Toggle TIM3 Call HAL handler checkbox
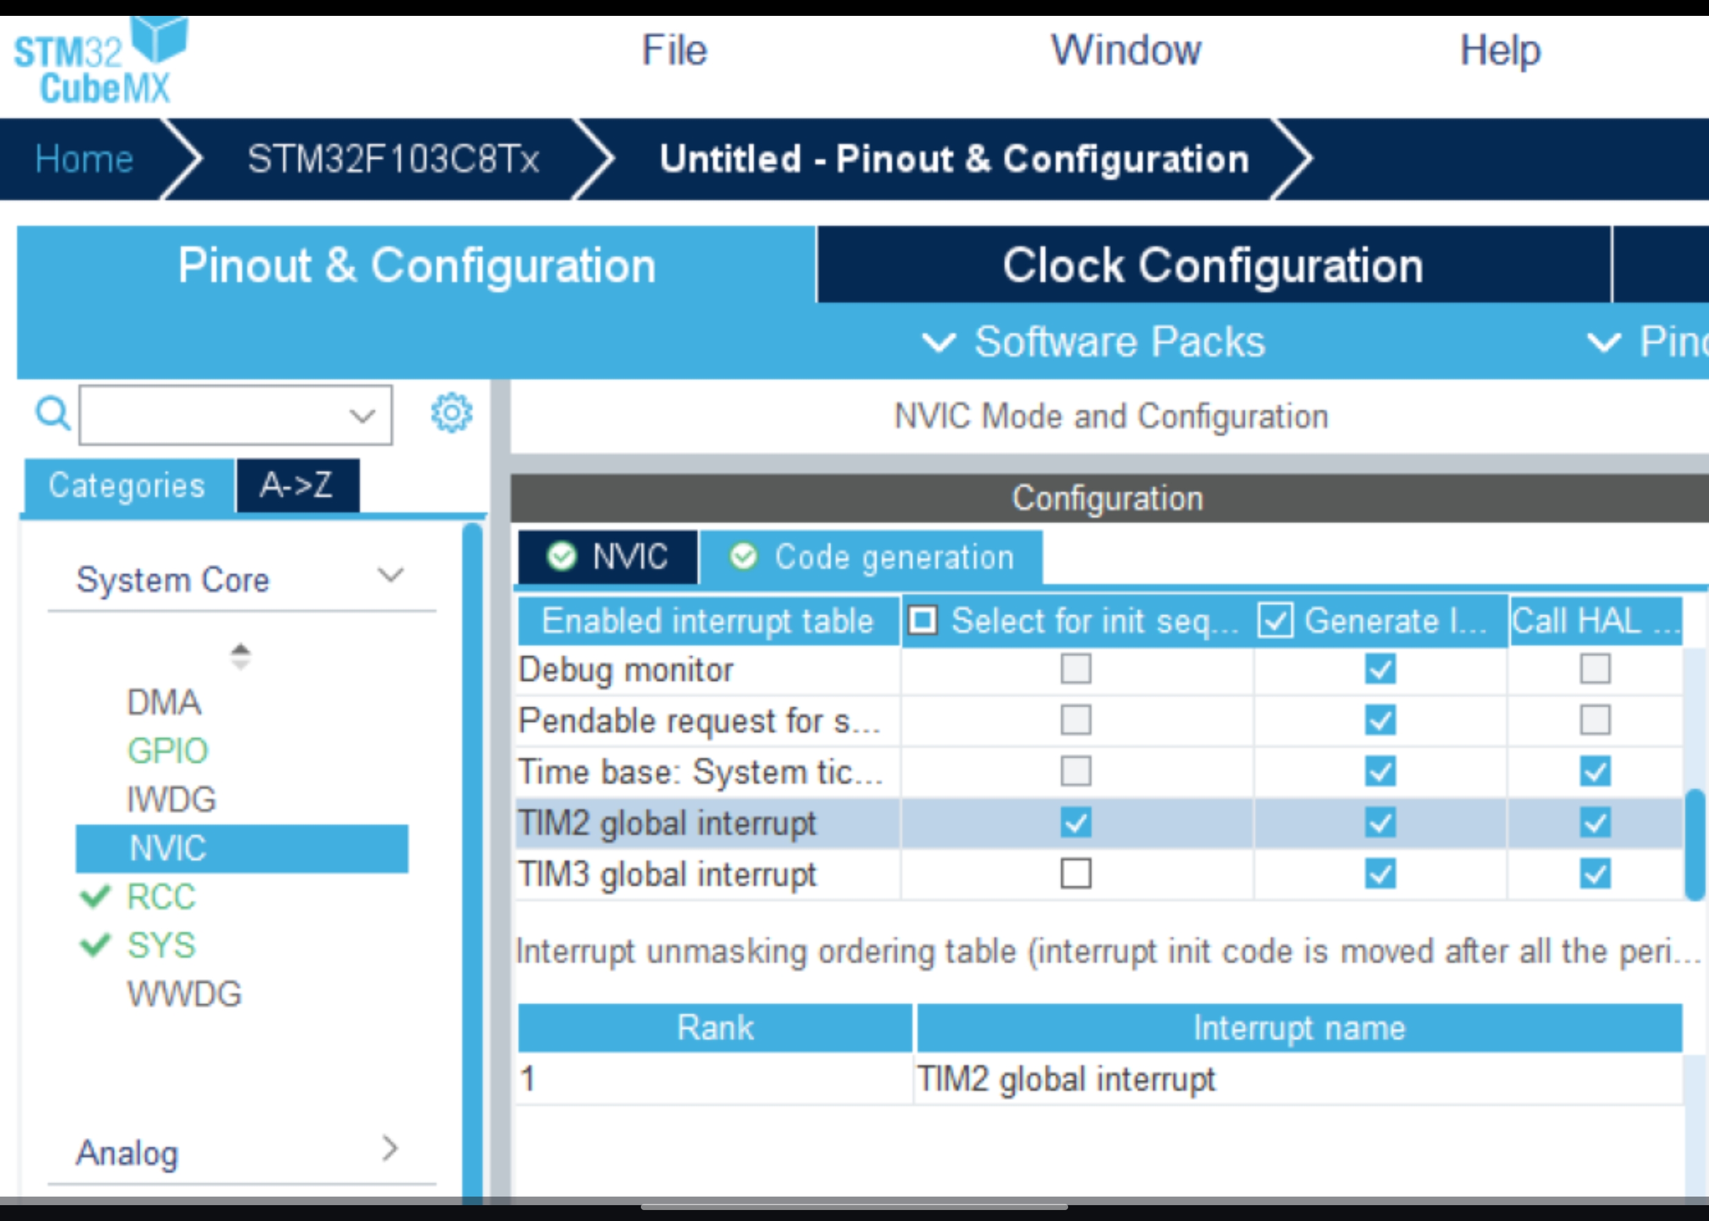This screenshot has width=1709, height=1221. [x=1595, y=874]
